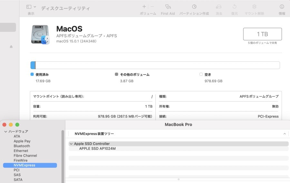Screen dimensions: 290x183
Task: Run First Aid stethoscope icon
Action: [x=168, y=7]
